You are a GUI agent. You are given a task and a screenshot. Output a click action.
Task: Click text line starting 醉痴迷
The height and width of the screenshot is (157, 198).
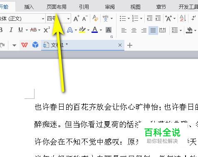pos(116,124)
